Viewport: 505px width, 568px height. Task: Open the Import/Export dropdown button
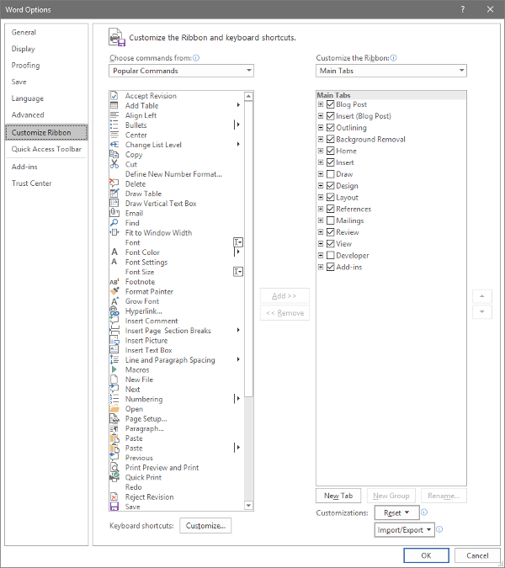(x=404, y=530)
